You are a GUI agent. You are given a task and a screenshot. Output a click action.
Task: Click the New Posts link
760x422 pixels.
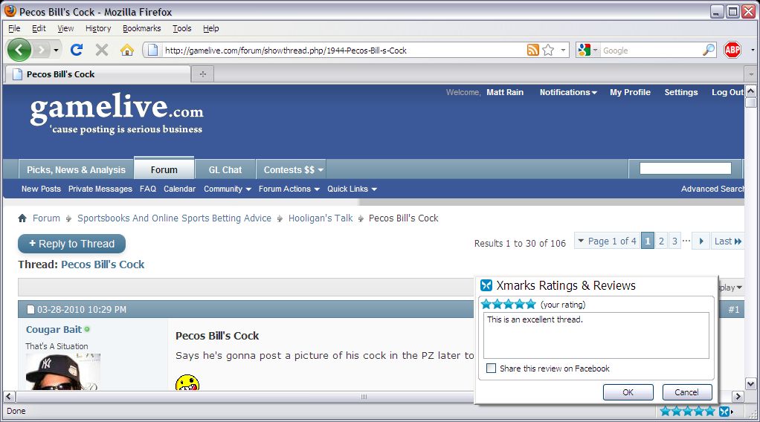pos(41,189)
